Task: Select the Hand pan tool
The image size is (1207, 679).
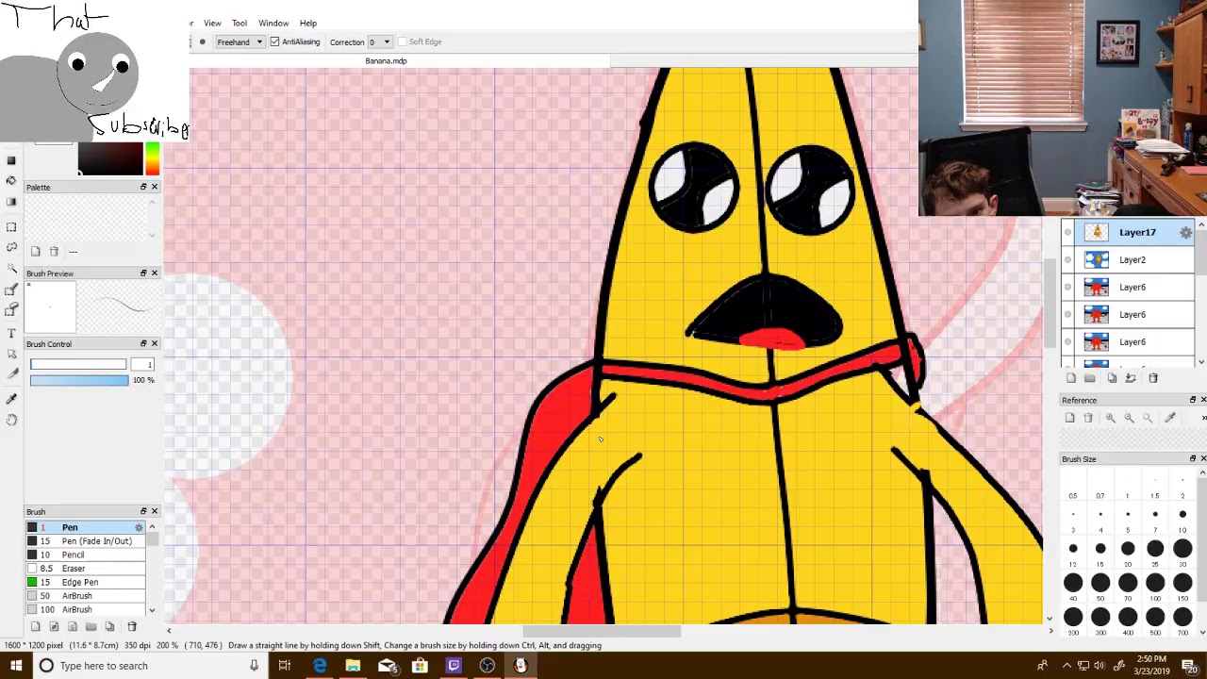Action: tap(11, 420)
